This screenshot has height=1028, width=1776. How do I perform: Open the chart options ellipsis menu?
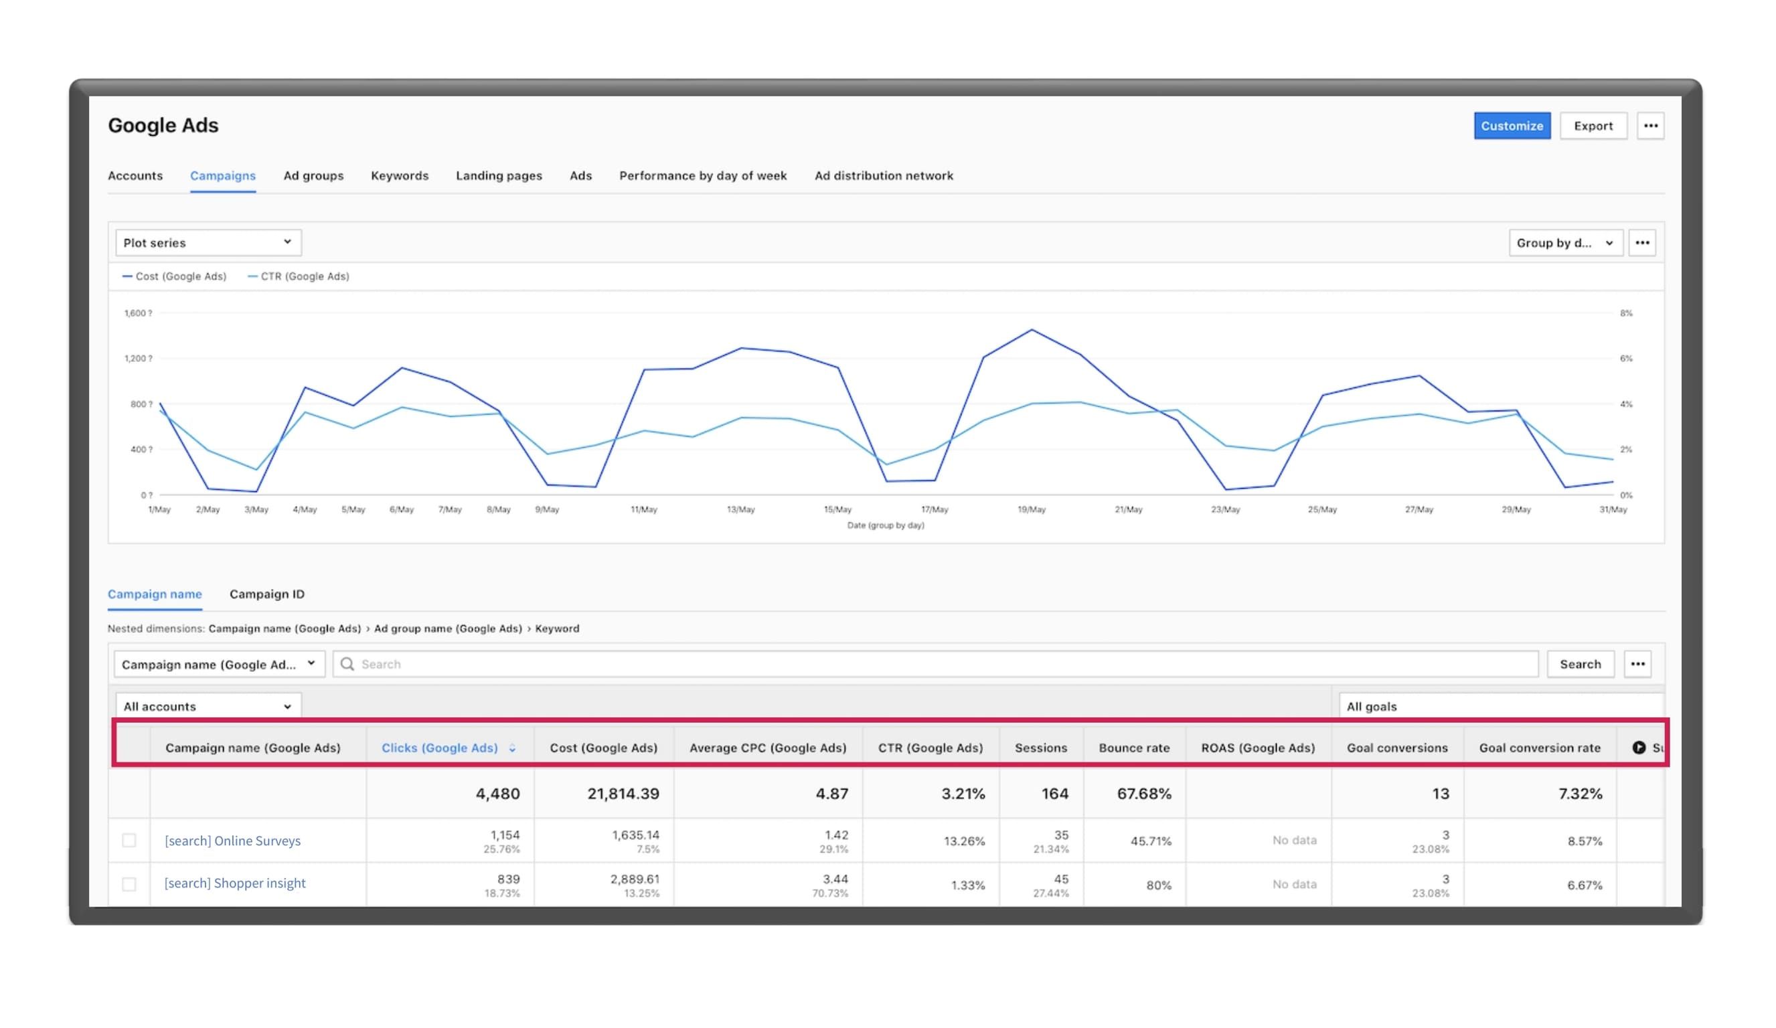click(x=1643, y=242)
